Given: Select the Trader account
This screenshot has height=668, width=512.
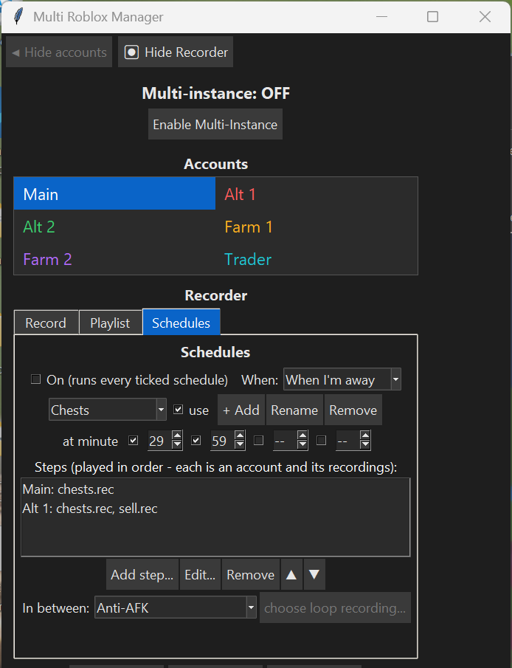Looking at the screenshot, I should pyautogui.click(x=316, y=259).
